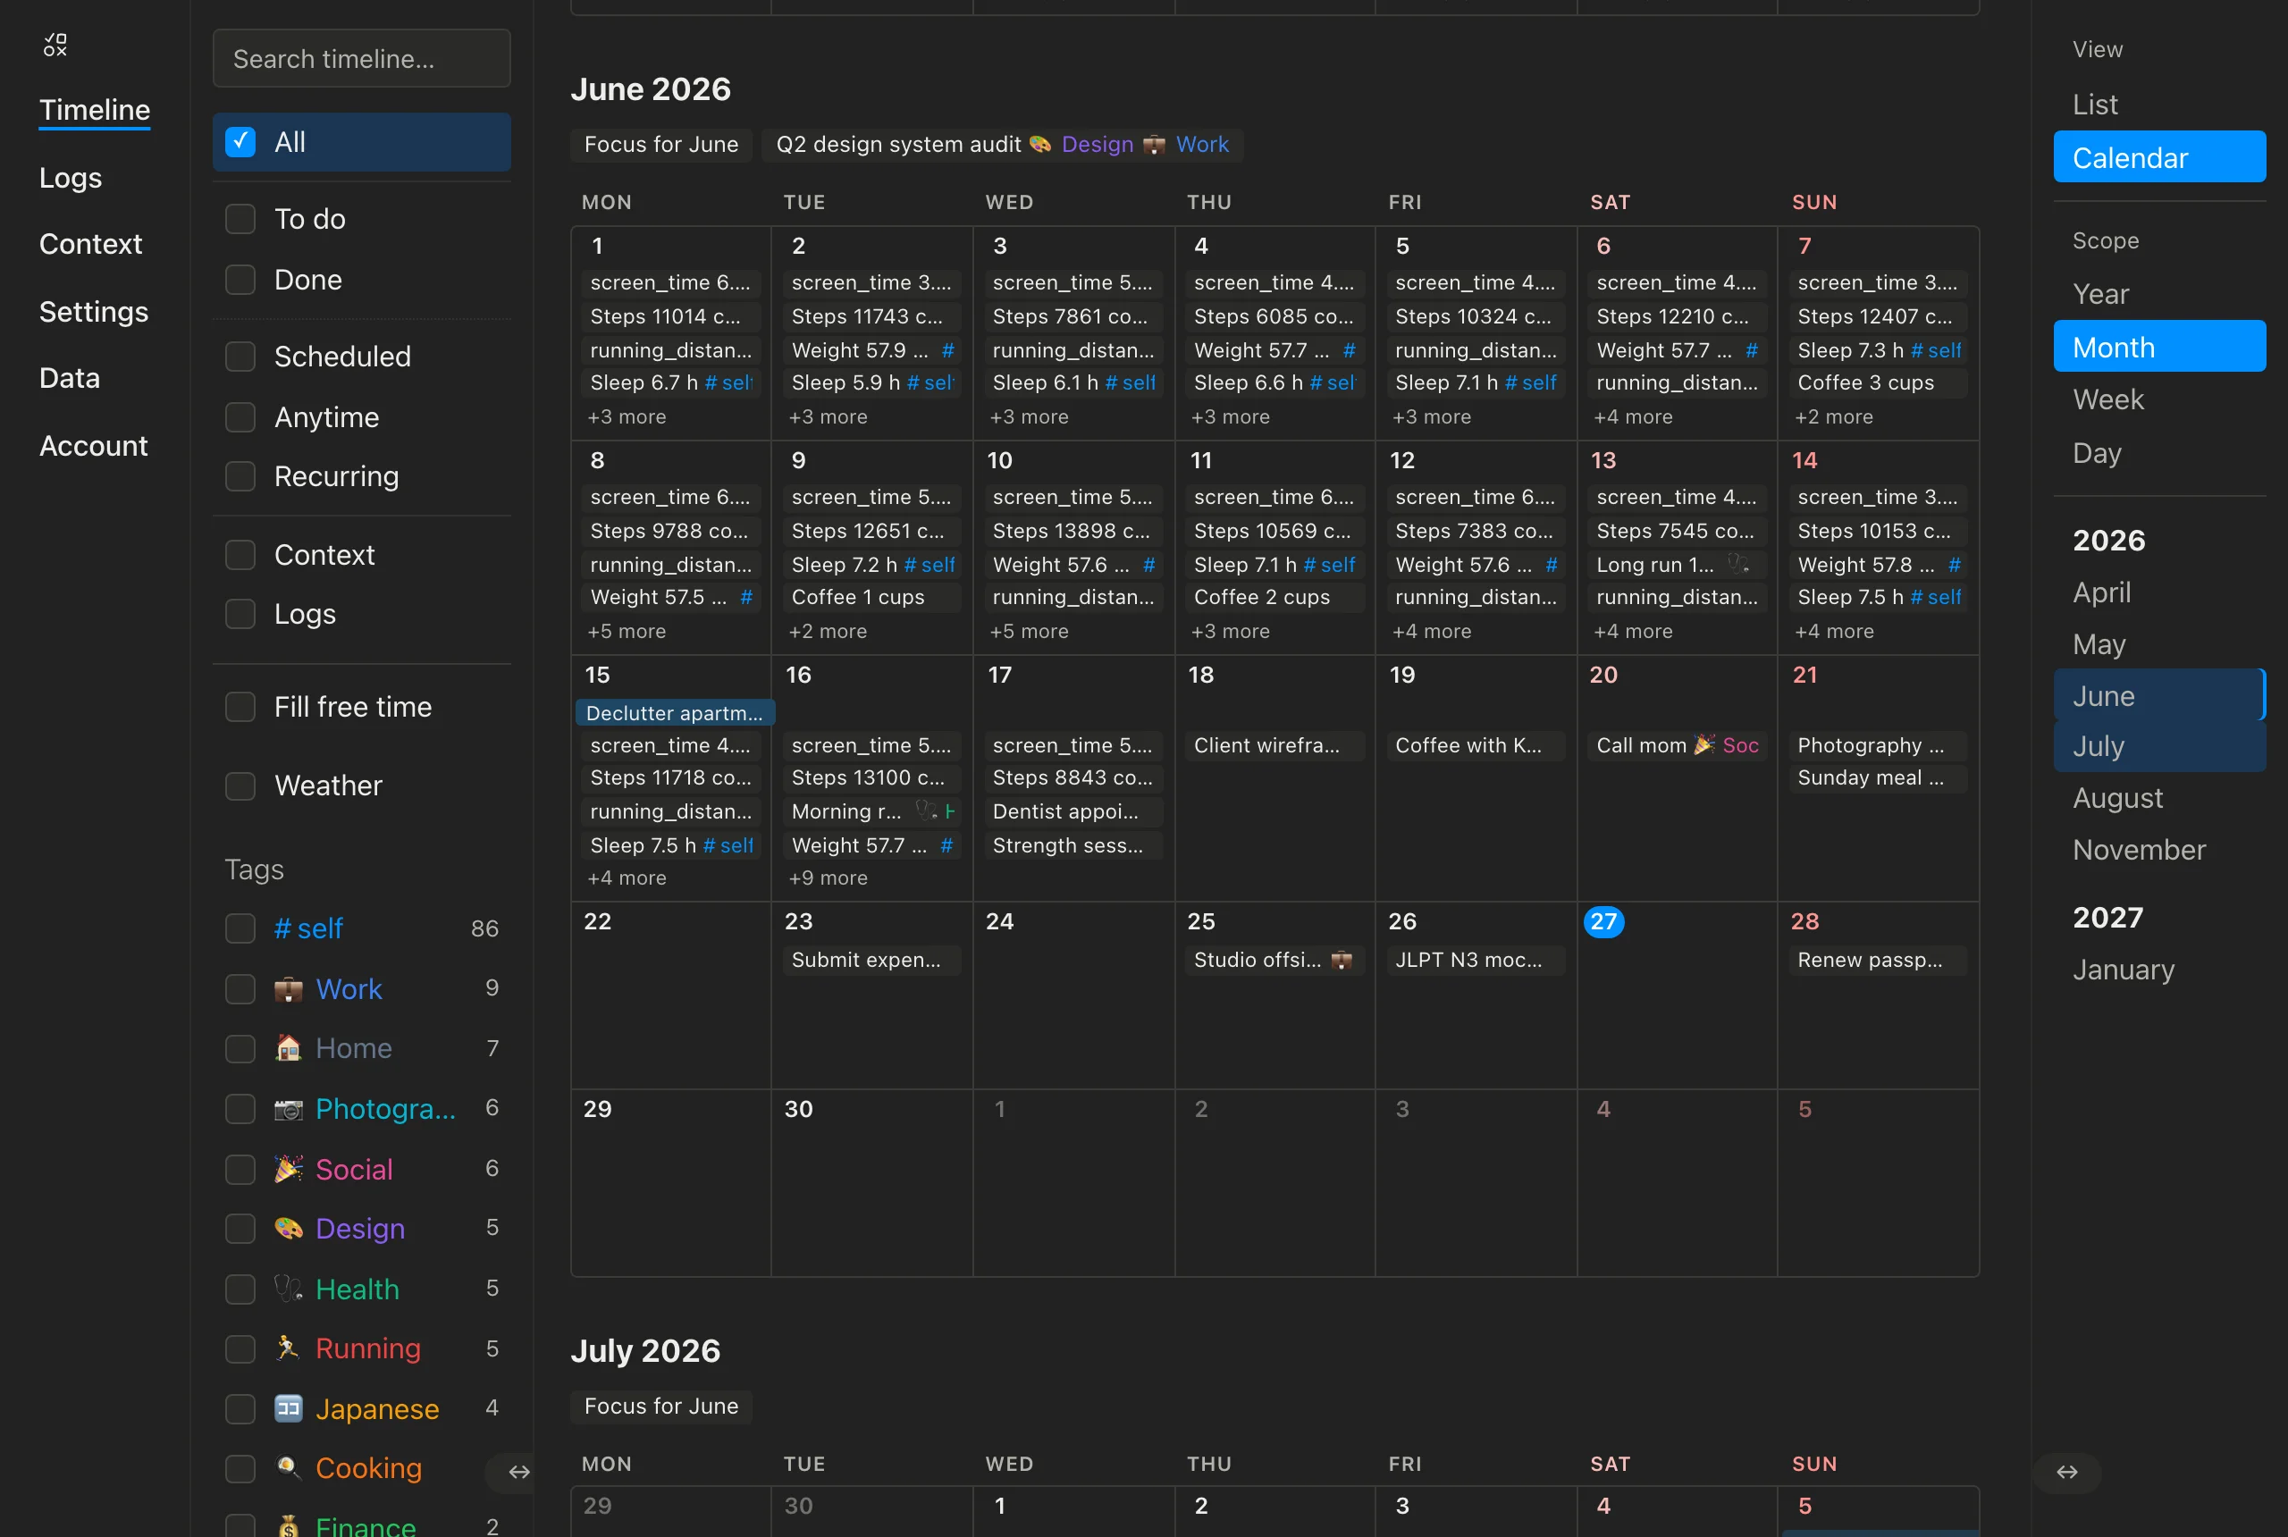Click briefcase icon in Q2 design audit chip
Image resolution: width=2288 pixels, height=1537 pixels.
(x=1155, y=144)
